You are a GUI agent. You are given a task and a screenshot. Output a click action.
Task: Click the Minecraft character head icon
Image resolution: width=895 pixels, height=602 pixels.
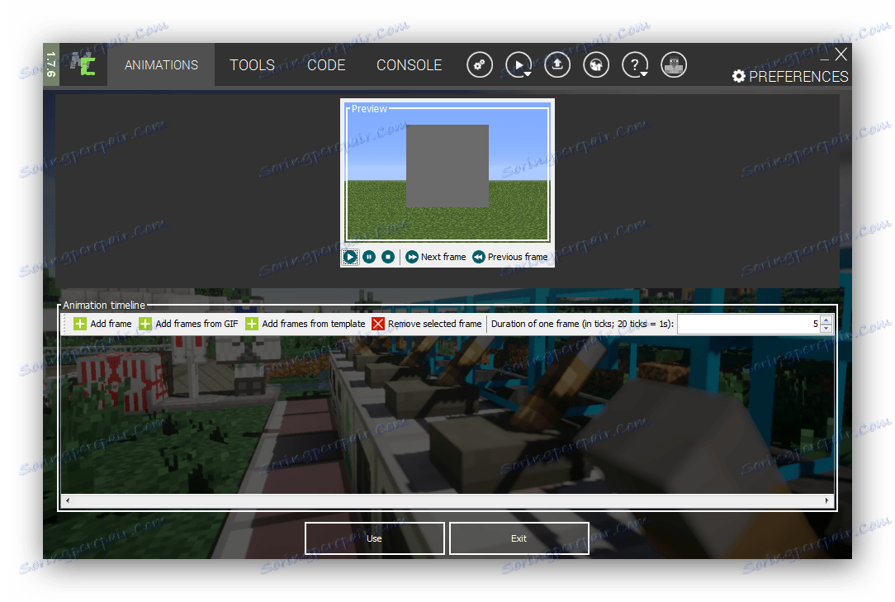(674, 64)
